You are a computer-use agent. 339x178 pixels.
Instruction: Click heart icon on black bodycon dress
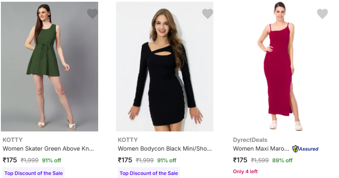(x=208, y=14)
